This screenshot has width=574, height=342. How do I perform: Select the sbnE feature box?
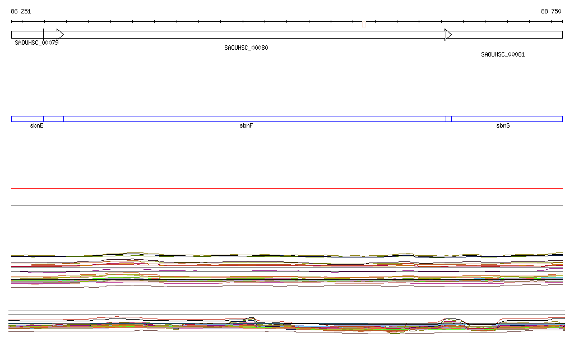click(x=27, y=119)
